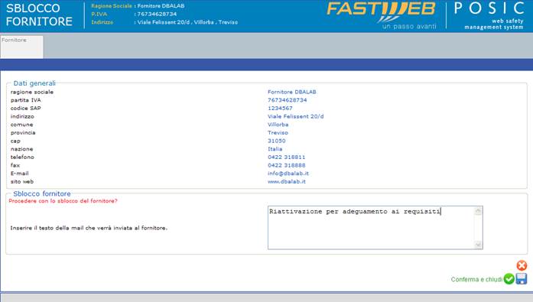The image size is (533, 302).
Task: Click the text area scroll-up arrow
Action: tap(478, 211)
